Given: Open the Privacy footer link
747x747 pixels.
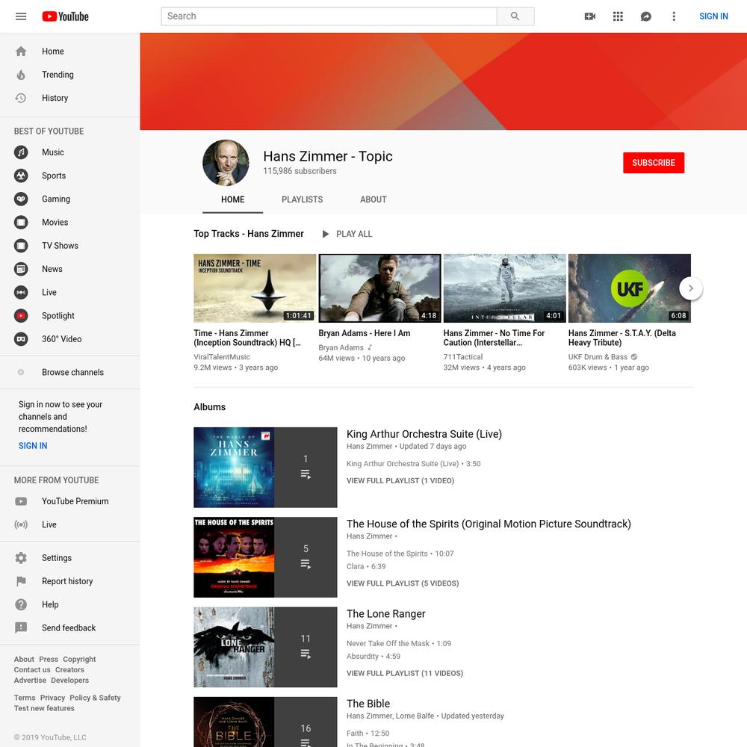Looking at the screenshot, I should click(52, 698).
